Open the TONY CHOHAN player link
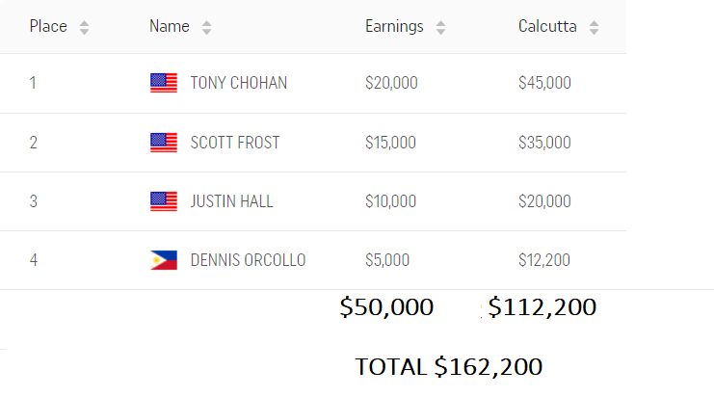Image resolution: width=714 pixels, height=397 pixels. (239, 83)
